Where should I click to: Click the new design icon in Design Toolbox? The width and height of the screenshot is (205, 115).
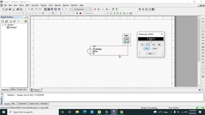[3, 21]
